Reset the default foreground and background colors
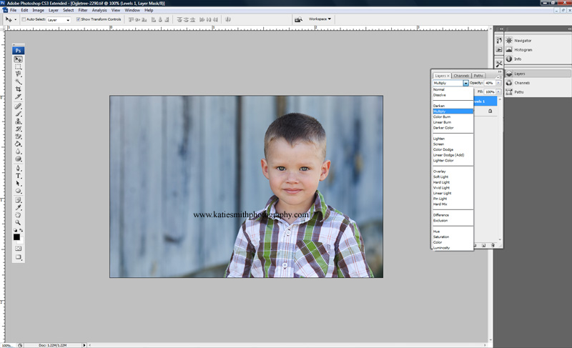This screenshot has width=572, height=348. point(15,230)
